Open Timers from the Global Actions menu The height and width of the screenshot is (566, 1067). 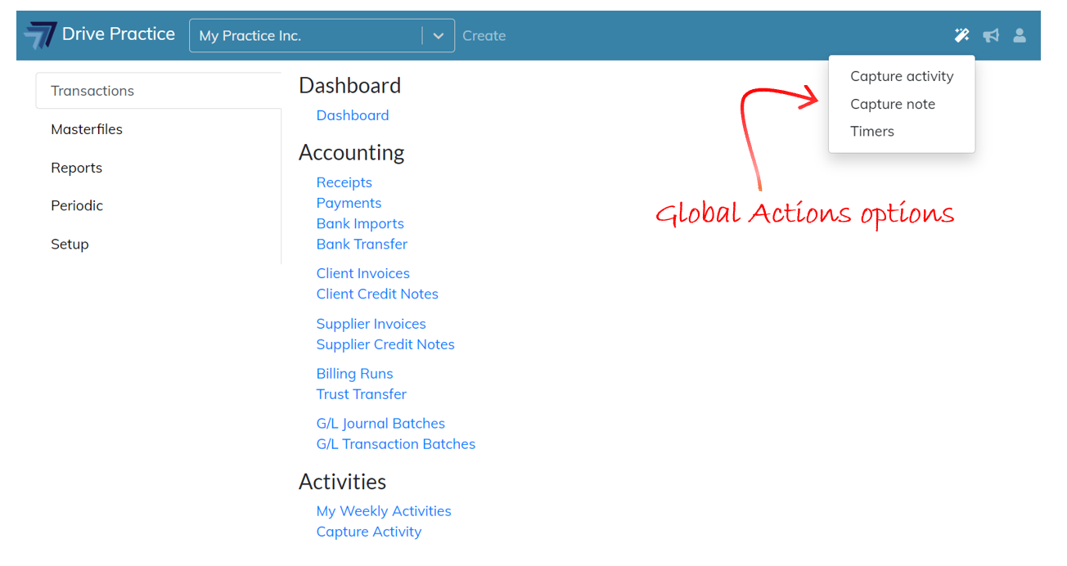click(872, 131)
